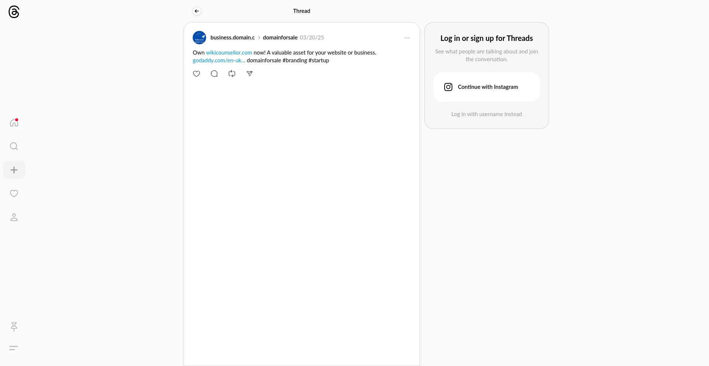Go back using the arrow button
This screenshot has height=366, width=709.
[197, 11]
